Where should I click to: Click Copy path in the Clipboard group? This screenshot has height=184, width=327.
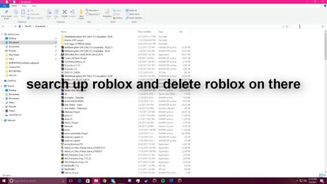pyautogui.click(x=33, y=14)
